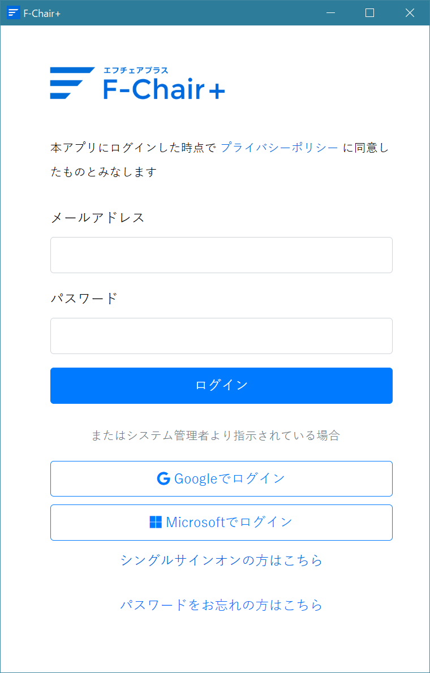This screenshot has height=673, width=430.
Task: Maximize the F-Chair+ window
Action: coord(369,13)
